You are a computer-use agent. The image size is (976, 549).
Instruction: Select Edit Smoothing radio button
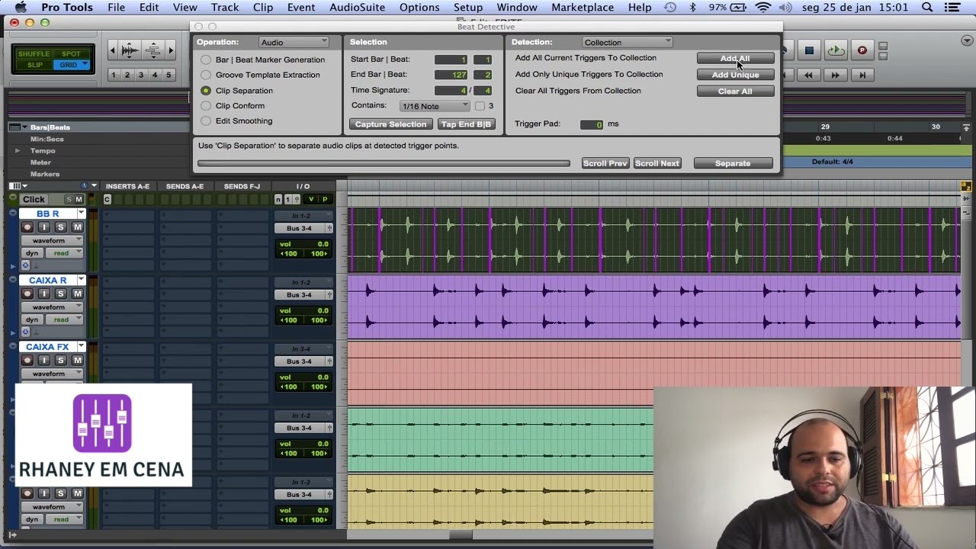206,120
